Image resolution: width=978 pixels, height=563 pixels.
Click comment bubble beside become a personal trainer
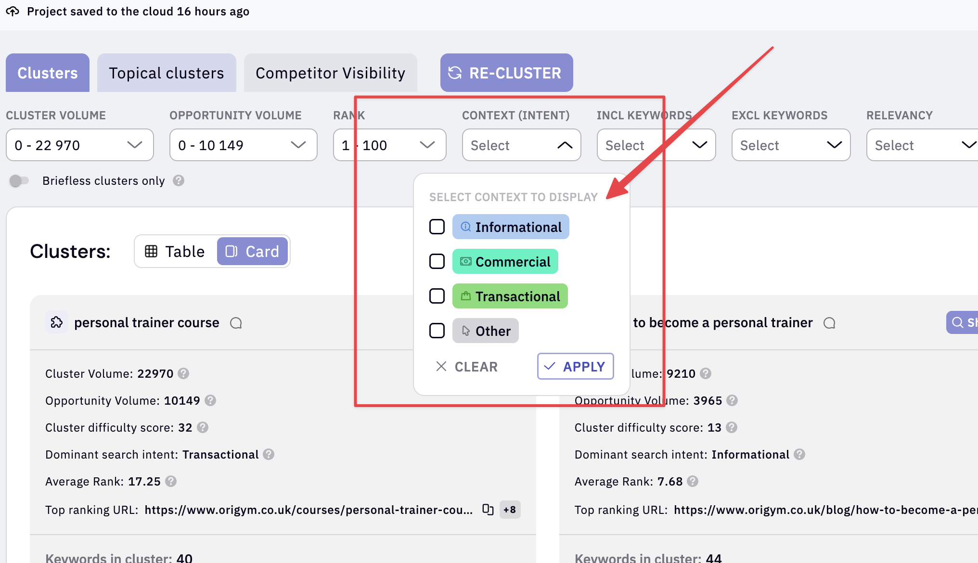click(829, 323)
